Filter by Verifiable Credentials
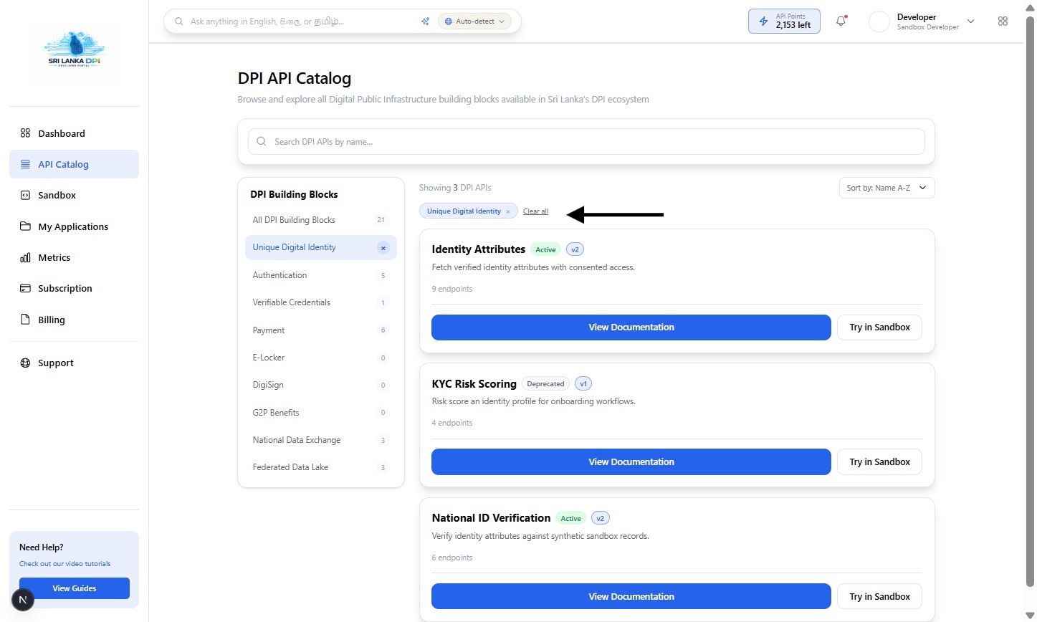The width and height of the screenshot is (1037, 622). click(x=320, y=302)
